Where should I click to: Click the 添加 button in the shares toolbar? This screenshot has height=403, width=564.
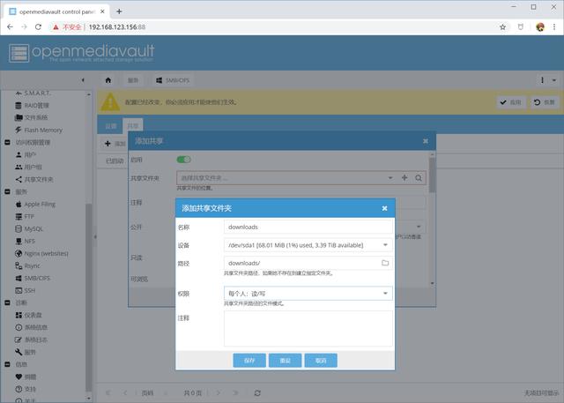[115, 144]
